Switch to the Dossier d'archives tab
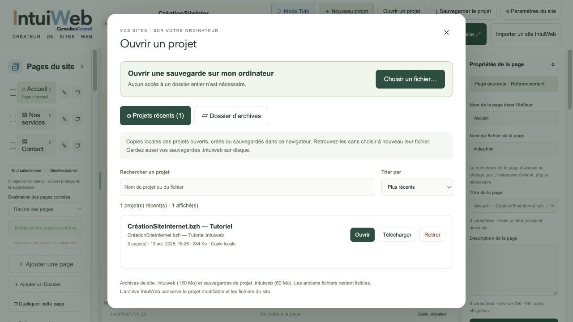 click(231, 115)
